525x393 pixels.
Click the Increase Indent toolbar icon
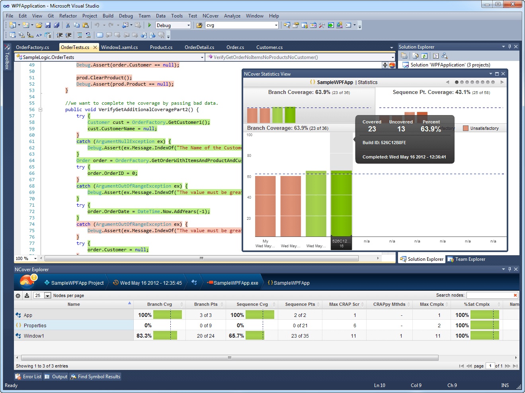click(68, 35)
